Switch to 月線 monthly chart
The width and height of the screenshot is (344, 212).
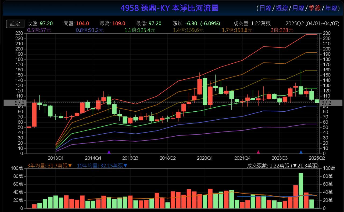tap(298, 8)
